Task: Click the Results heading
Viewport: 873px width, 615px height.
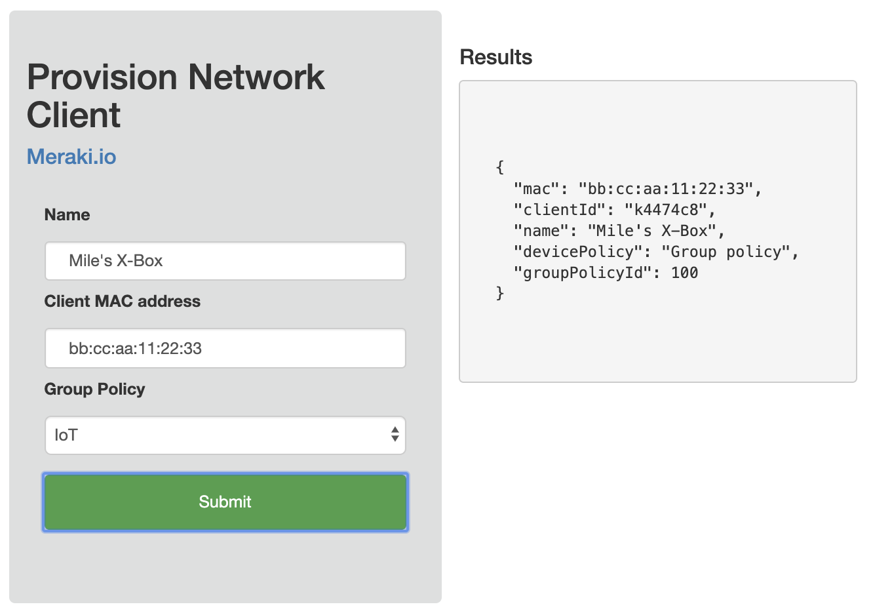Action: coord(495,58)
